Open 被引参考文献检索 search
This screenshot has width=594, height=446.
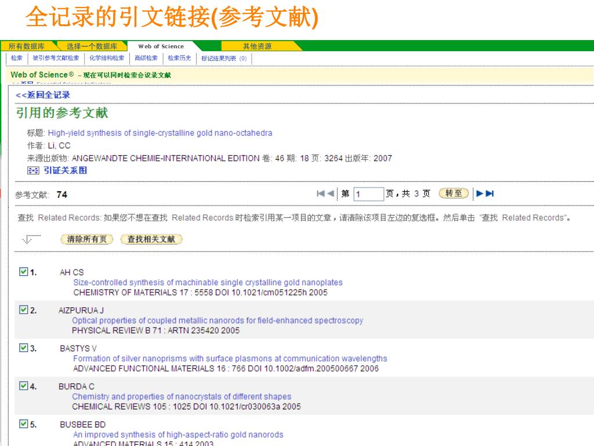point(56,58)
